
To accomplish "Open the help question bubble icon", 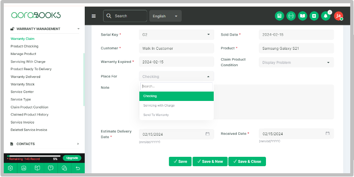I will pos(50,168).
